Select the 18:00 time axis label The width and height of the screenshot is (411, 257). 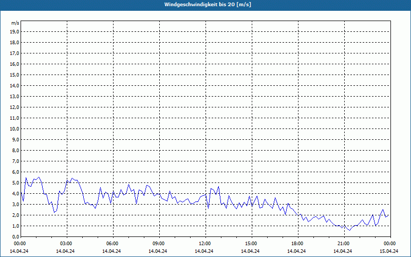(297, 244)
